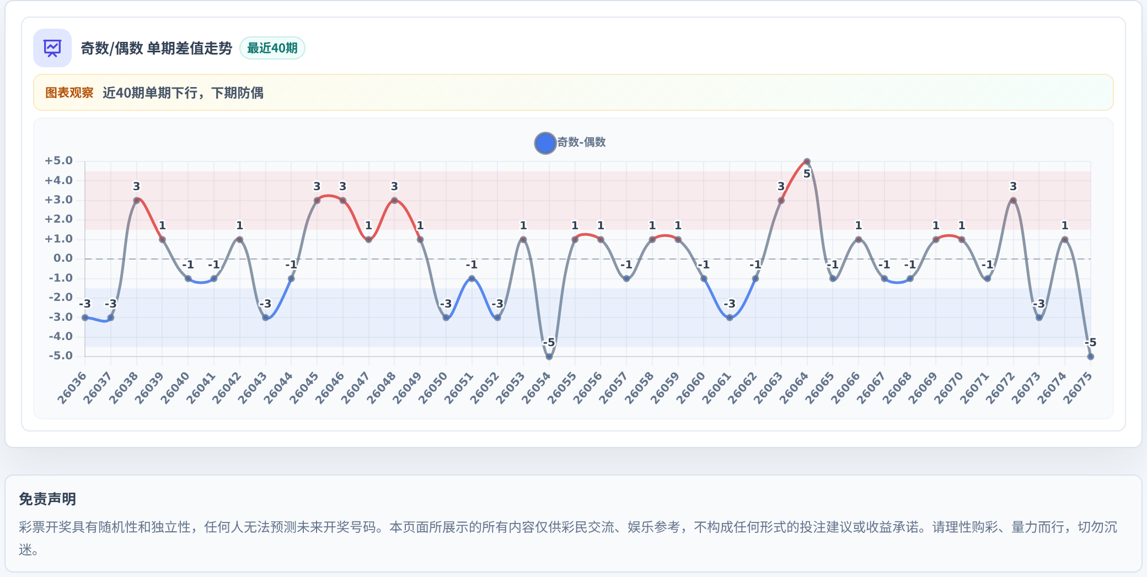Image resolution: width=1147 pixels, height=577 pixels.
Task: Click the 免责声明 heading
Action: [x=47, y=499]
